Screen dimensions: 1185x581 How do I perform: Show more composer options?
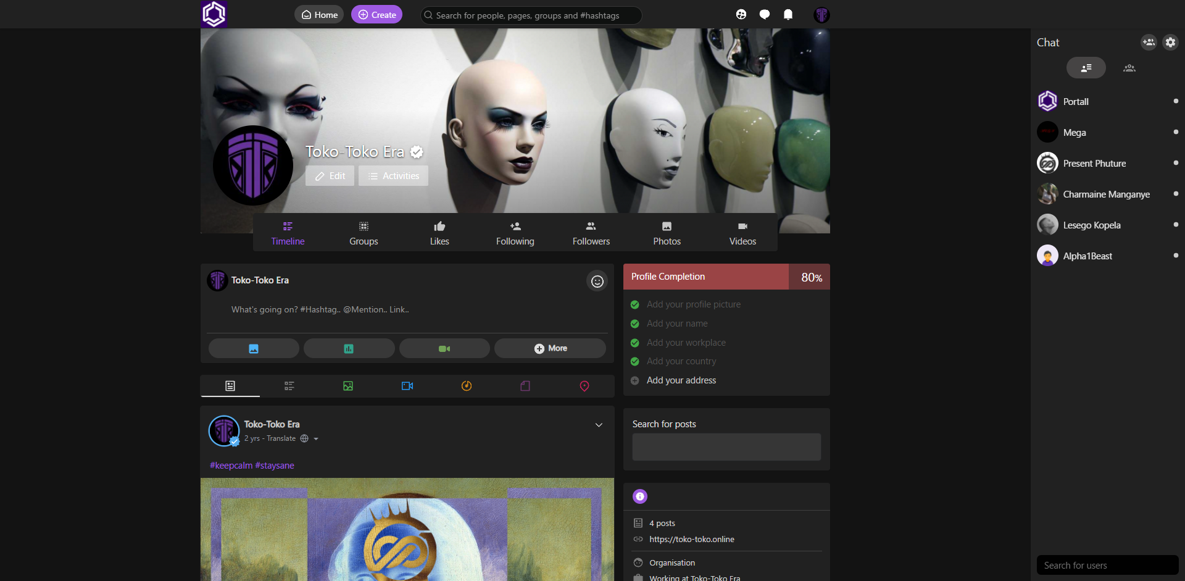(550, 348)
